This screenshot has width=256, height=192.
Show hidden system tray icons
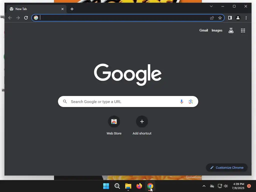pos(204,186)
